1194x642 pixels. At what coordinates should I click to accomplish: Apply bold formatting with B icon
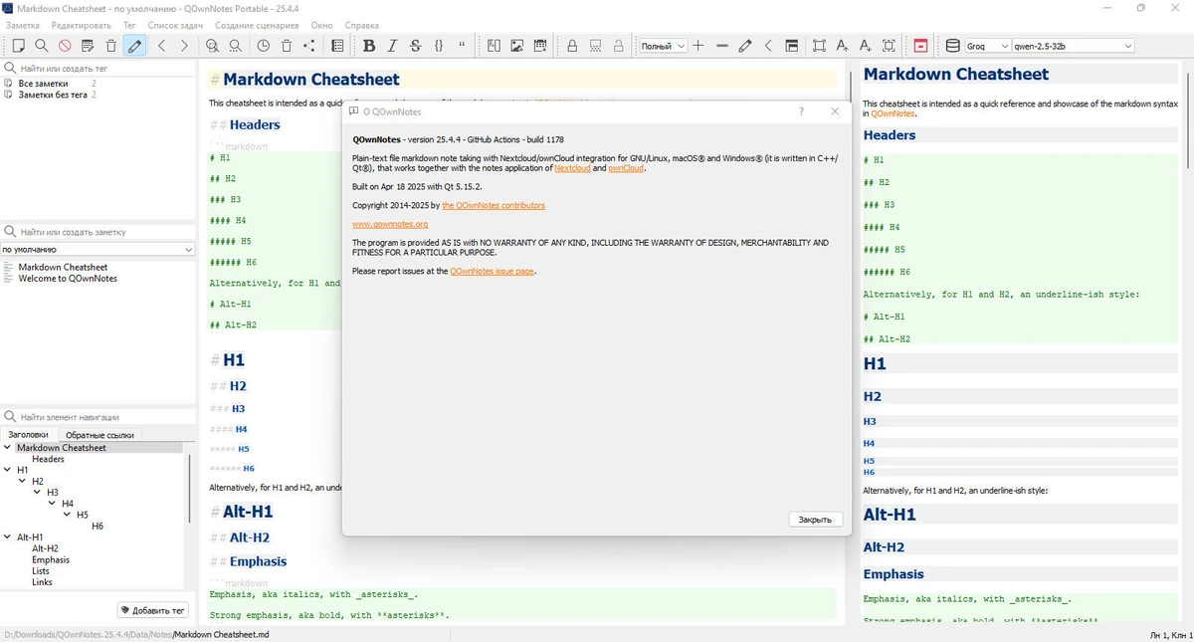[369, 46]
